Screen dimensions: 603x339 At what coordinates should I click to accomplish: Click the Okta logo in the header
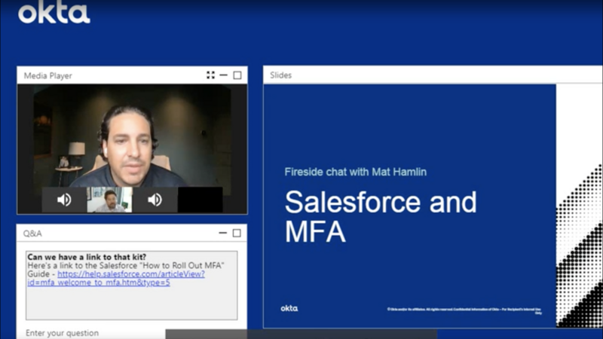[54, 13]
